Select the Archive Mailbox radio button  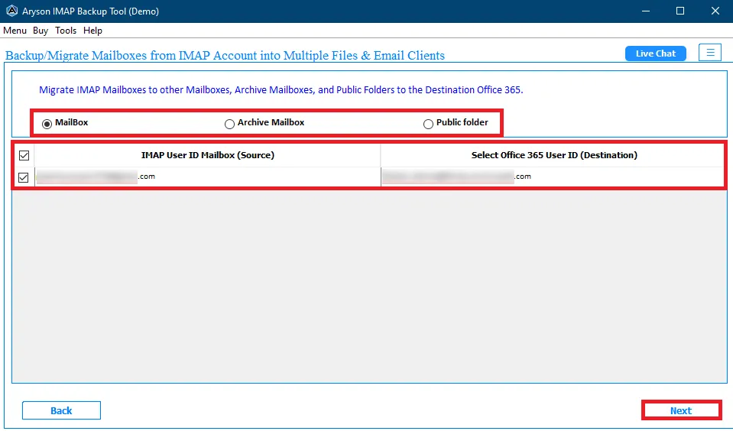[229, 124]
